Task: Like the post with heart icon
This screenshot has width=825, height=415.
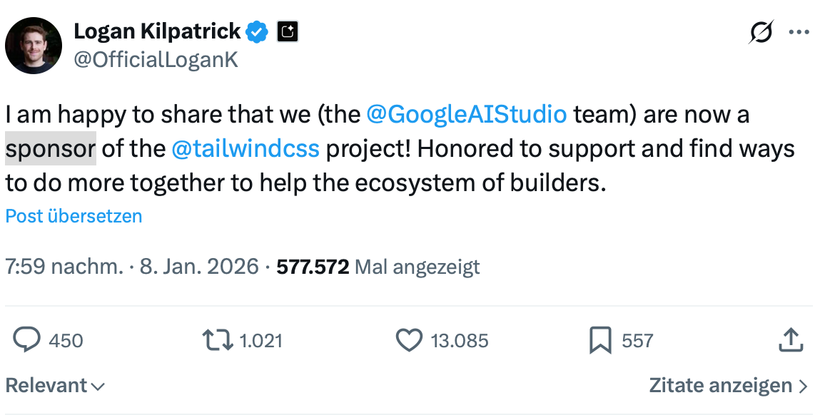Action: tap(409, 340)
